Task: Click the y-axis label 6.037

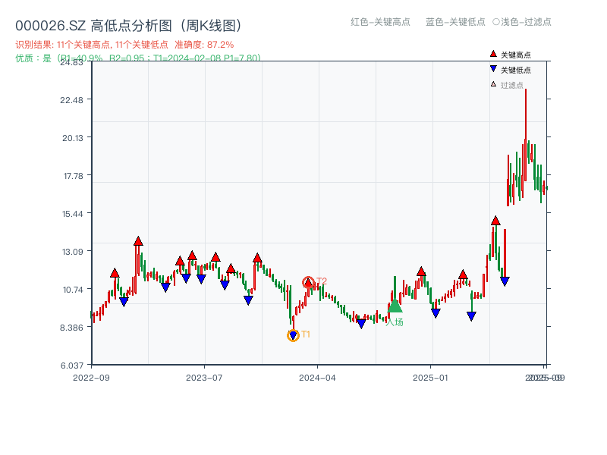Action: tap(71, 366)
